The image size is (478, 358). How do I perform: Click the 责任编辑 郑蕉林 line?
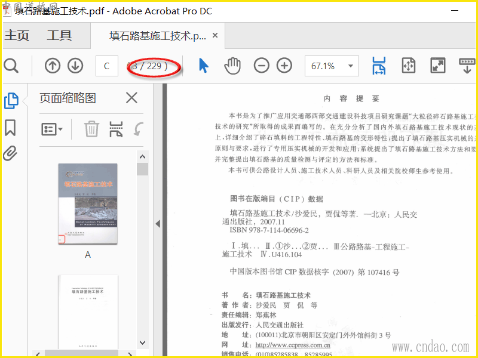tap(249, 315)
